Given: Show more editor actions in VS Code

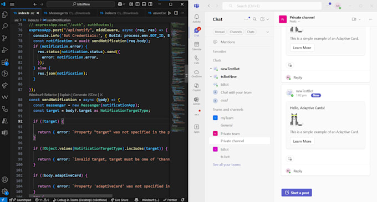Looking at the screenshot, I should click(x=182, y=13).
